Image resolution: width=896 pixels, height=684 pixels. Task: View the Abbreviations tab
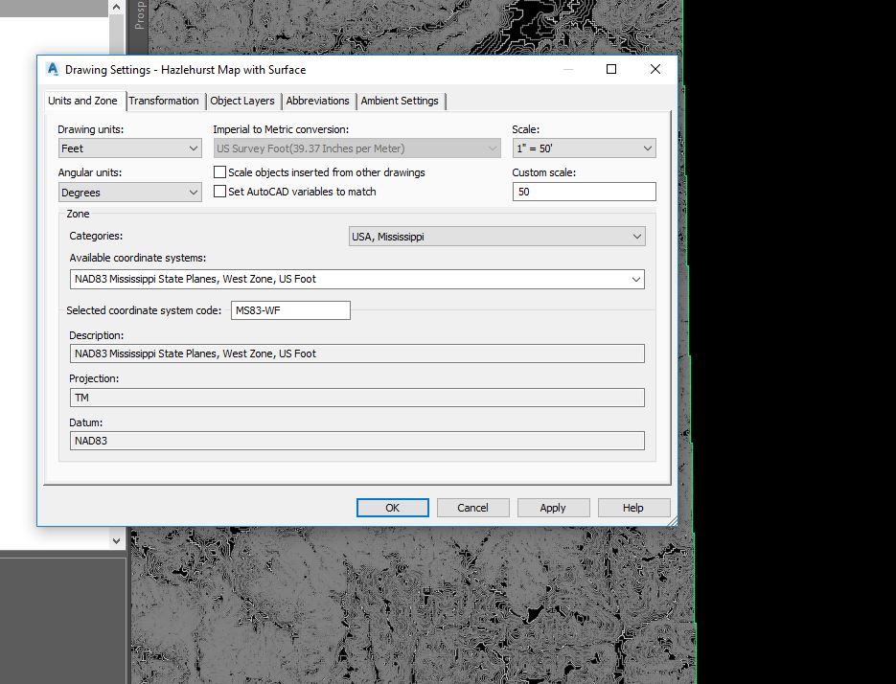(x=317, y=101)
